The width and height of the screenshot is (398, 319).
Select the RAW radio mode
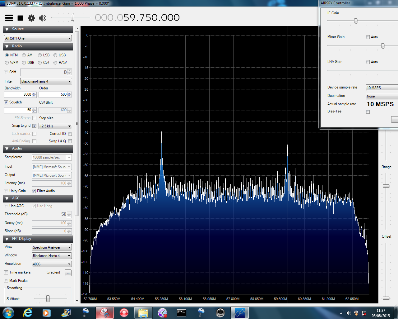(x=55, y=63)
